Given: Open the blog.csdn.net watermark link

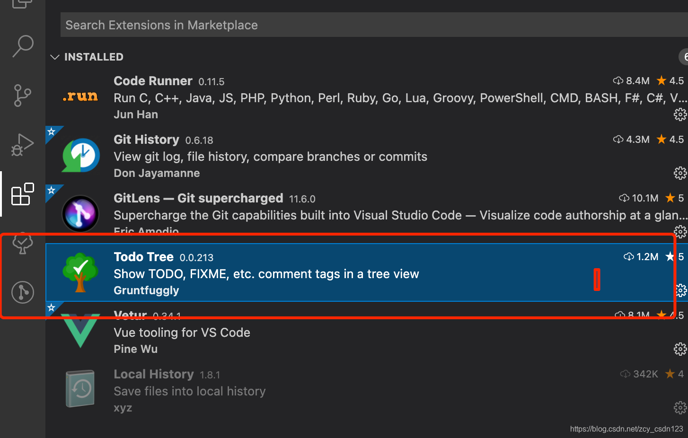Looking at the screenshot, I should 626,429.
